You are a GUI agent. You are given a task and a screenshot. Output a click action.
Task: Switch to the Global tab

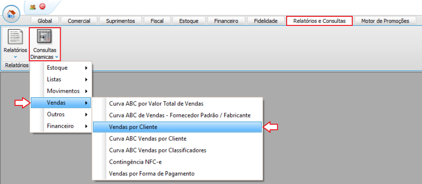pos(45,21)
